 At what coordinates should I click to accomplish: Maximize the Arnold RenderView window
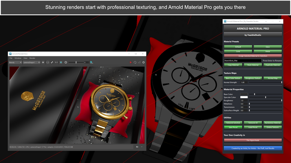point(136,54)
